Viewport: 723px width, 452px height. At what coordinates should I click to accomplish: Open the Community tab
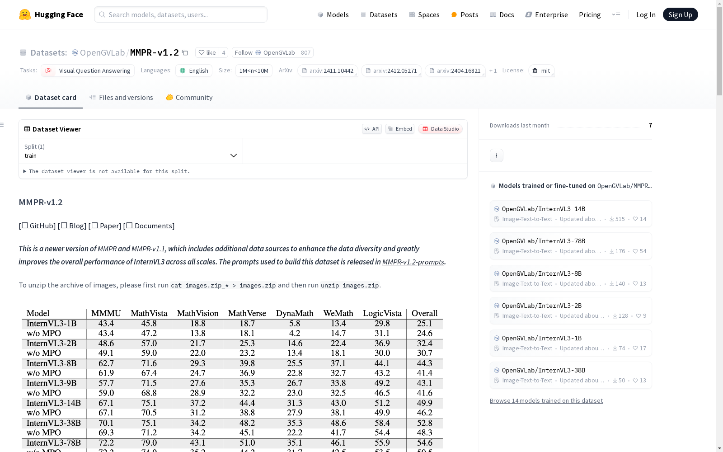tap(189, 97)
